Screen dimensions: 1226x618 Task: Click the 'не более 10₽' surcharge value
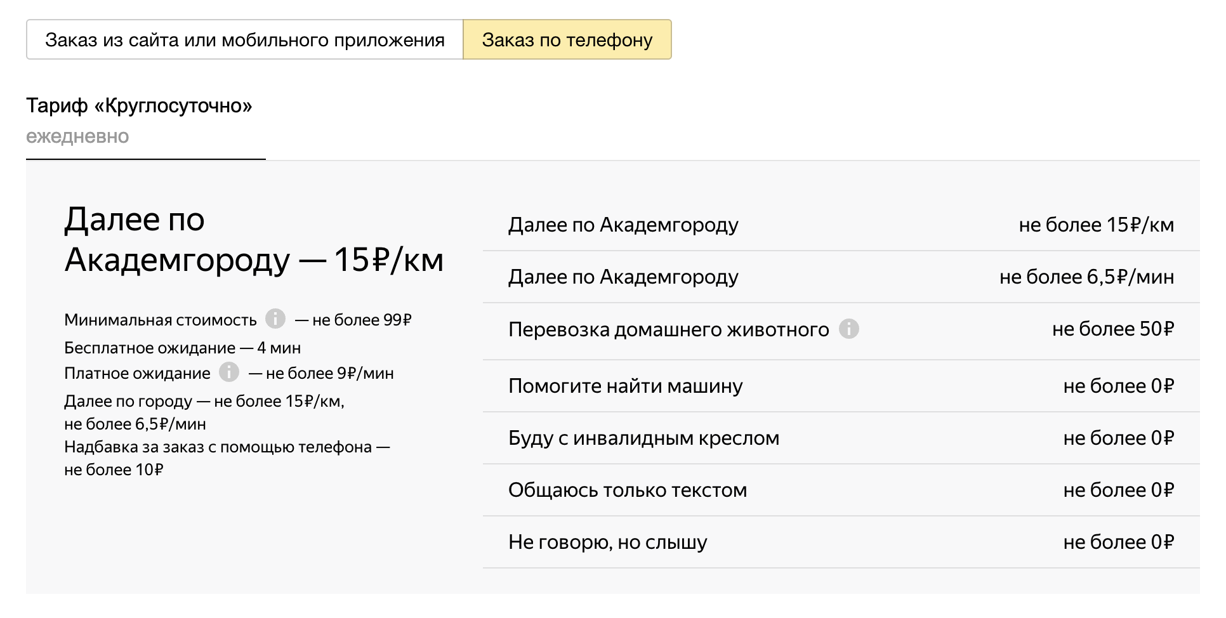pos(114,470)
